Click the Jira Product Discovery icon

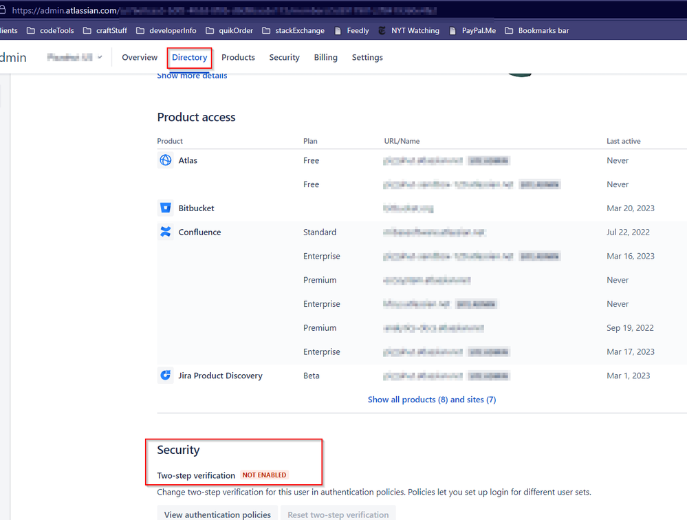click(x=165, y=376)
